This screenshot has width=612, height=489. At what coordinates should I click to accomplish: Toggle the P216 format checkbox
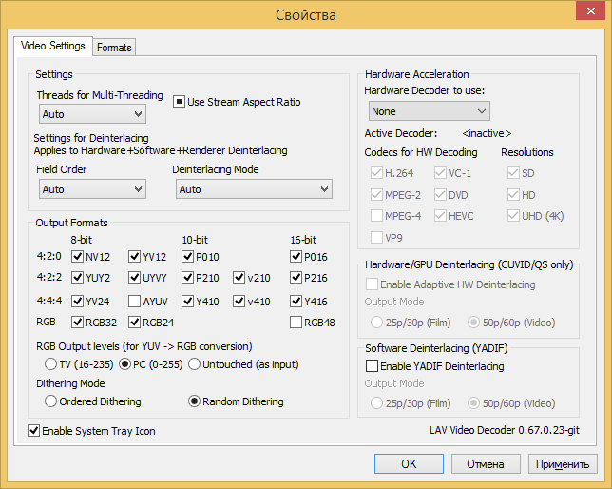click(296, 278)
